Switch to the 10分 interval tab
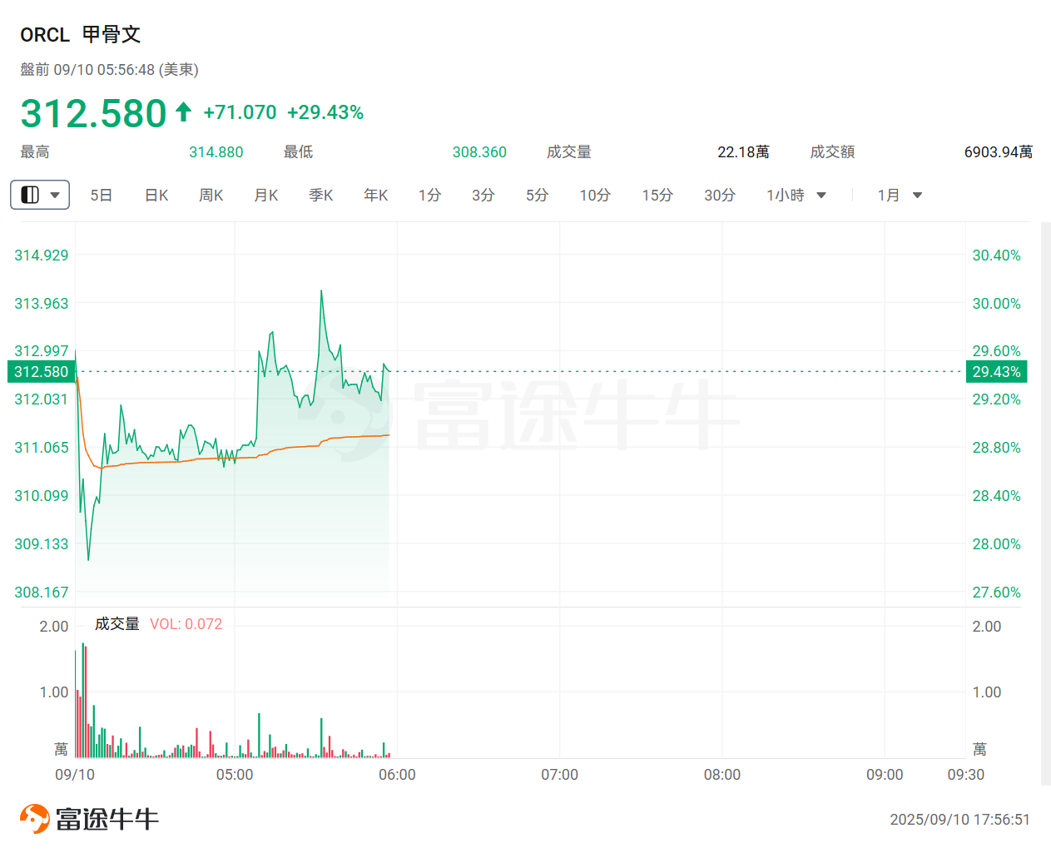Image resolution: width=1051 pixels, height=853 pixels. coord(595,195)
